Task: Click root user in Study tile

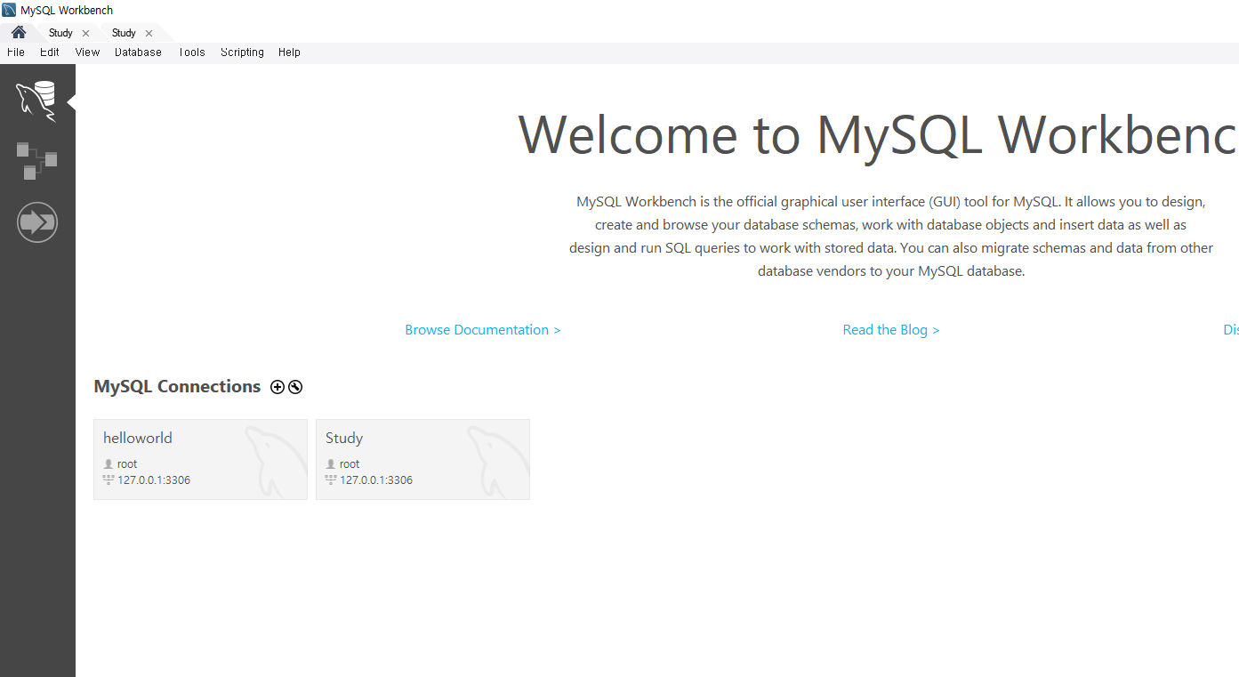Action: point(350,464)
